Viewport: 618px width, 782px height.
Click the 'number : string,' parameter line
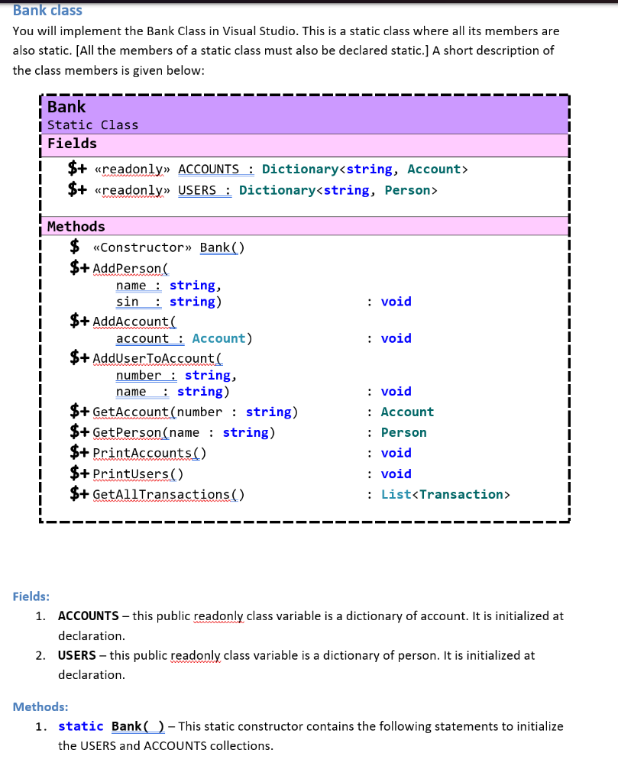pyautogui.click(x=176, y=375)
